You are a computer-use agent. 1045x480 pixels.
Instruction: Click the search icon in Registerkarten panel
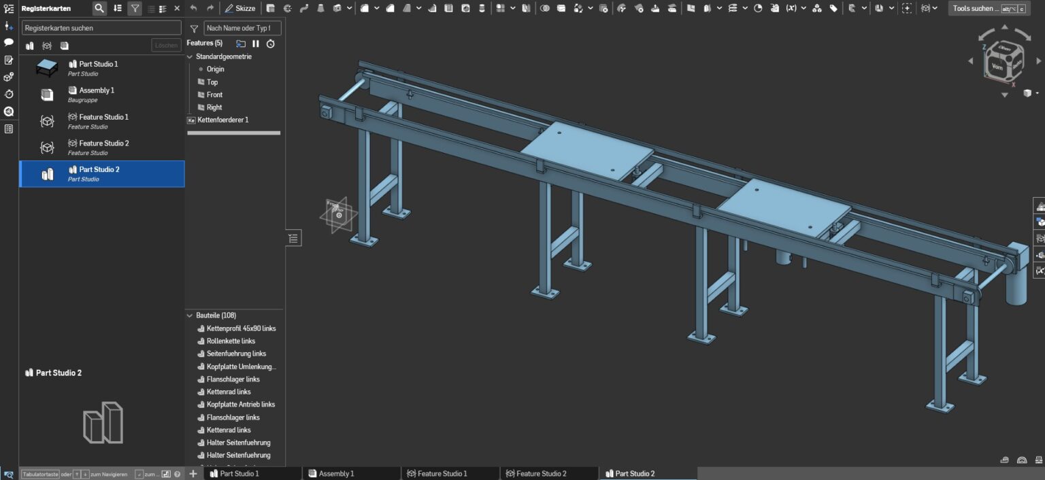point(99,8)
